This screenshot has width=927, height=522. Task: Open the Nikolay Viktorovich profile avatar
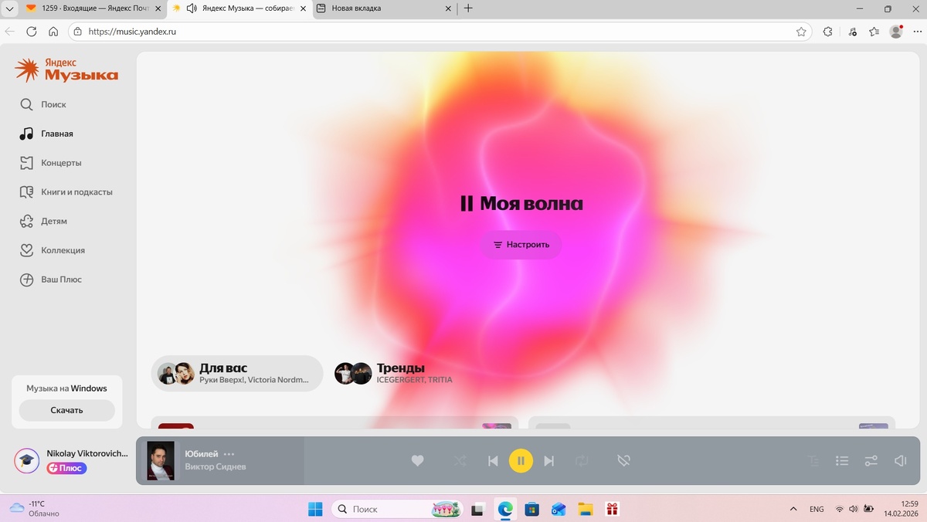[27, 461]
